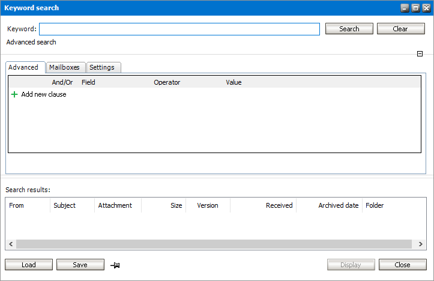Focus the Keyword input field

point(179,29)
